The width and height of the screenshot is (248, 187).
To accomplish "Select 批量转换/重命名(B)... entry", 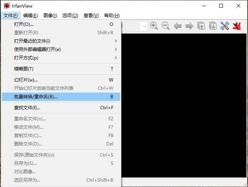I will [x=61, y=97].
